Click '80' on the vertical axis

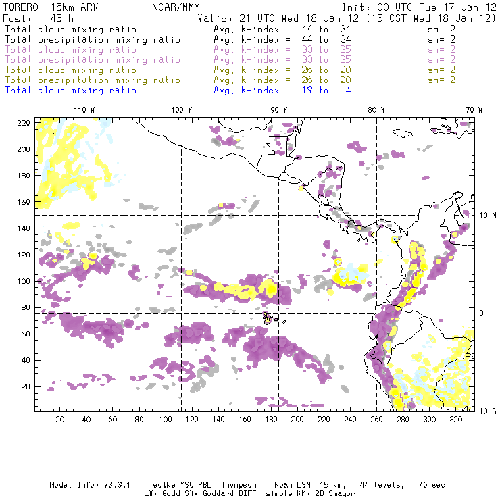pyautogui.click(x=26, y=307)
